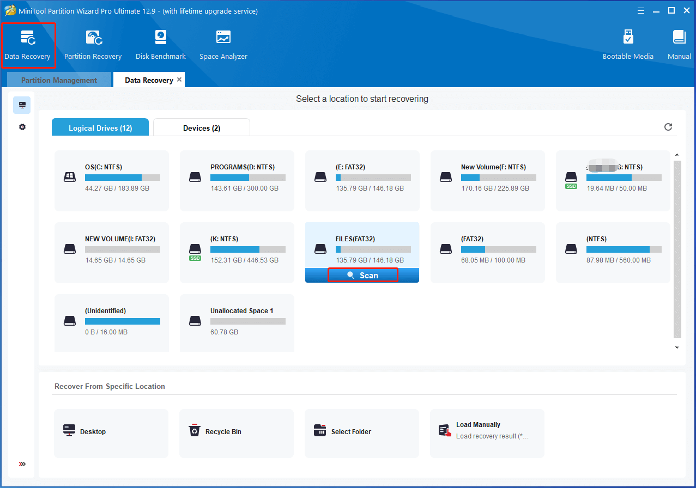Viewport: 696px width, 488px height.
Task: Click the drive list scroll-down arrow
Action: (677, 347)
